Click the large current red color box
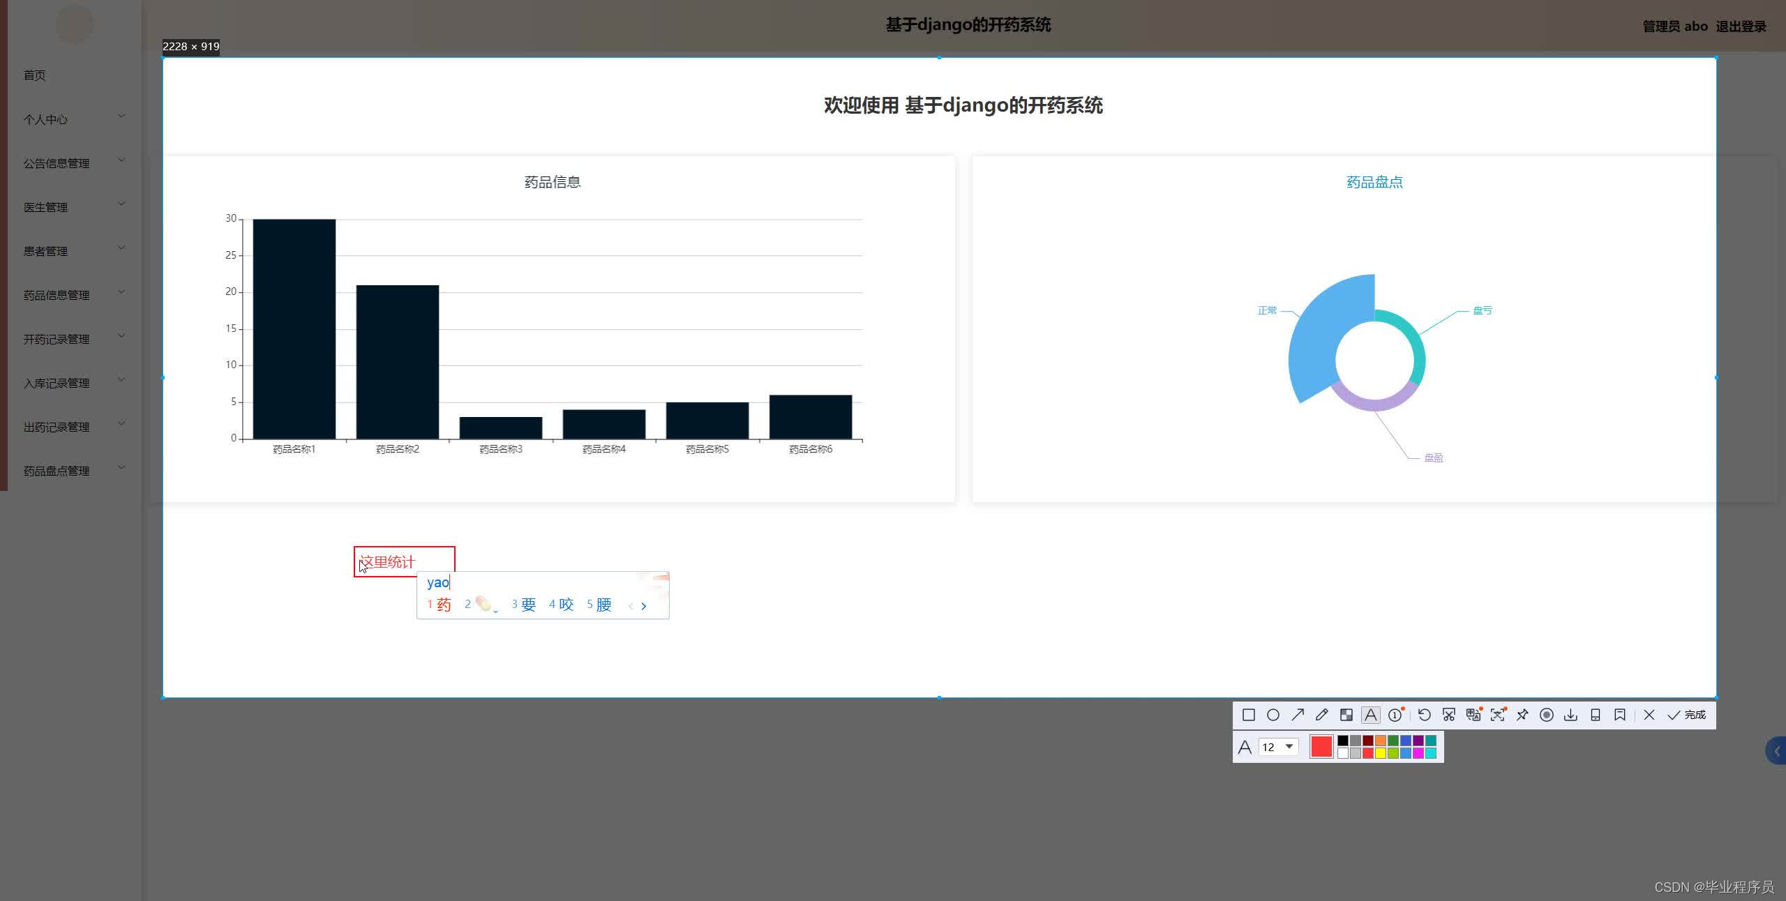The width and height of the screenshot is (1786, 901). 1321,746
